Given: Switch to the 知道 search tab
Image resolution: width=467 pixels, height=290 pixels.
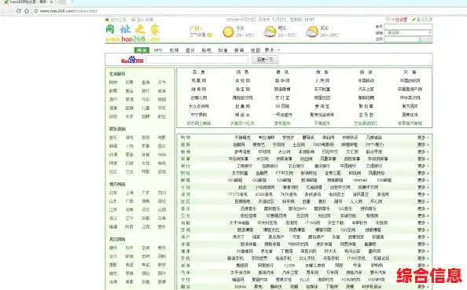Looking at the screenshot, I should [222, 50].
